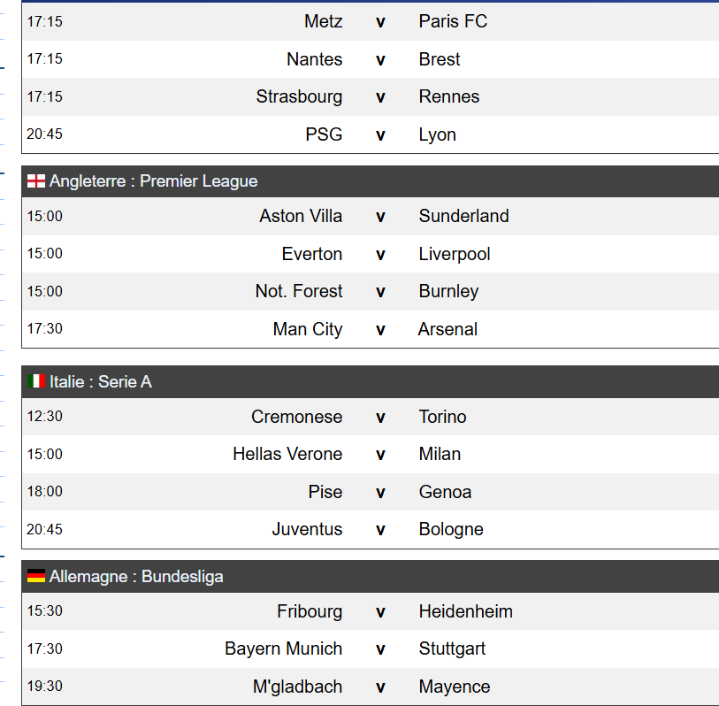Click the M'gladbach team name
Image resolution: width=719 pixels, height=706 pixels.
297,687
